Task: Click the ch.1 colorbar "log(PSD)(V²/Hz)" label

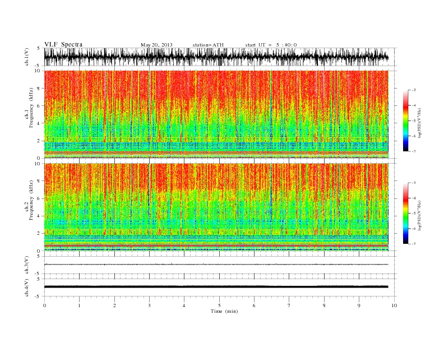Action: [x=419, y=122]
